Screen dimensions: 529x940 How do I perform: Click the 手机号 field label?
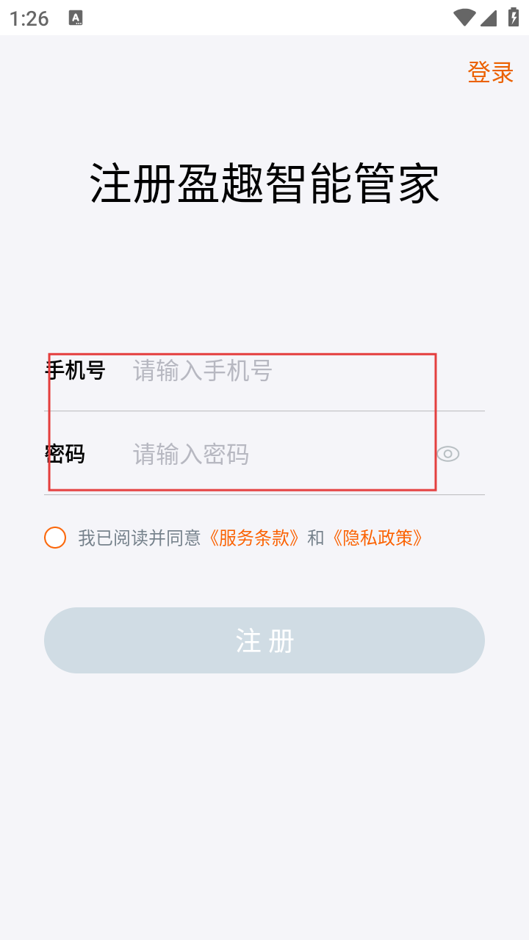[75, 371]
